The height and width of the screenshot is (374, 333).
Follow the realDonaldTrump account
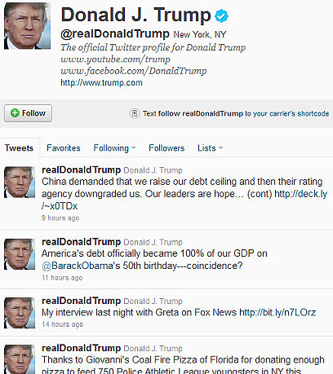(x=28, y=113)
